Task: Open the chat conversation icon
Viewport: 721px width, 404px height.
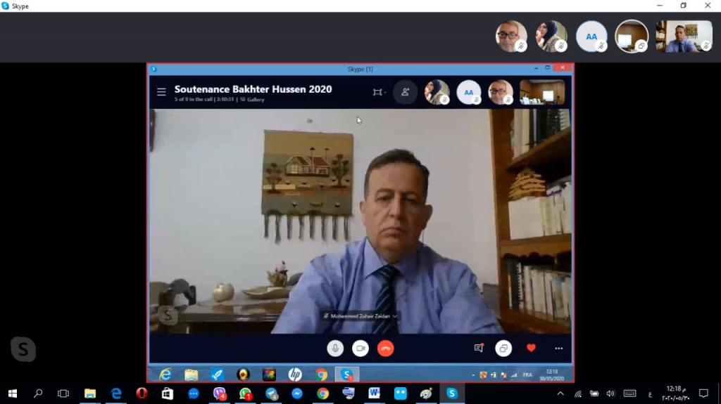Action: [x=479, y=348]
